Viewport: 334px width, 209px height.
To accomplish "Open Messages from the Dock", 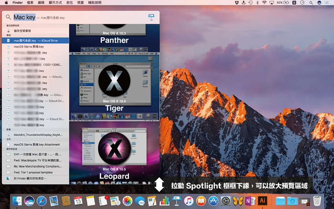I will point(140,201).
